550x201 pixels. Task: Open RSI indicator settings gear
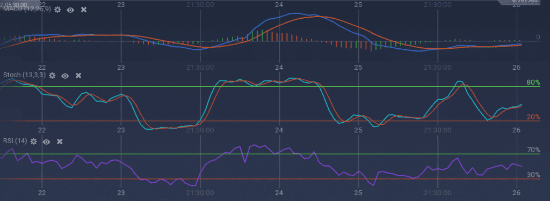point(33,142)
